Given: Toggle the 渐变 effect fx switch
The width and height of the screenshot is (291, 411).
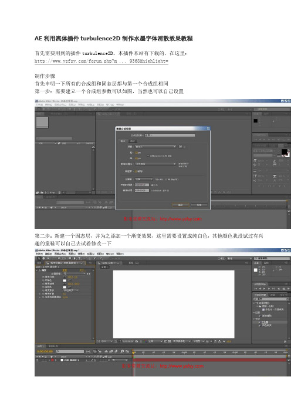Looking at the screenshot, I should 39,270.
